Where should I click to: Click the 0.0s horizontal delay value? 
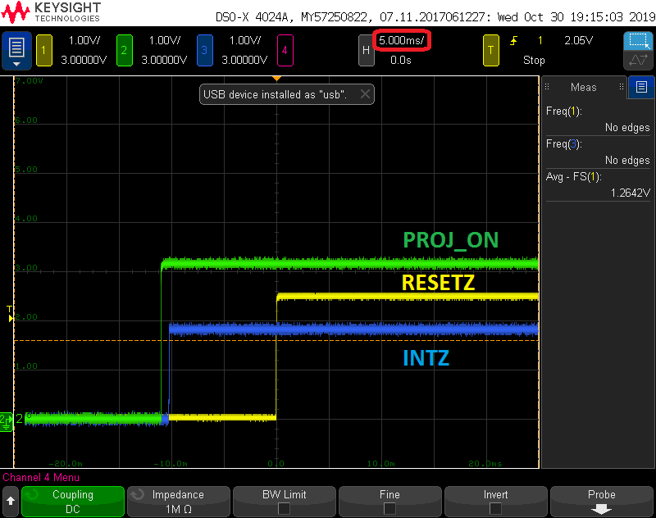[401, 60]
